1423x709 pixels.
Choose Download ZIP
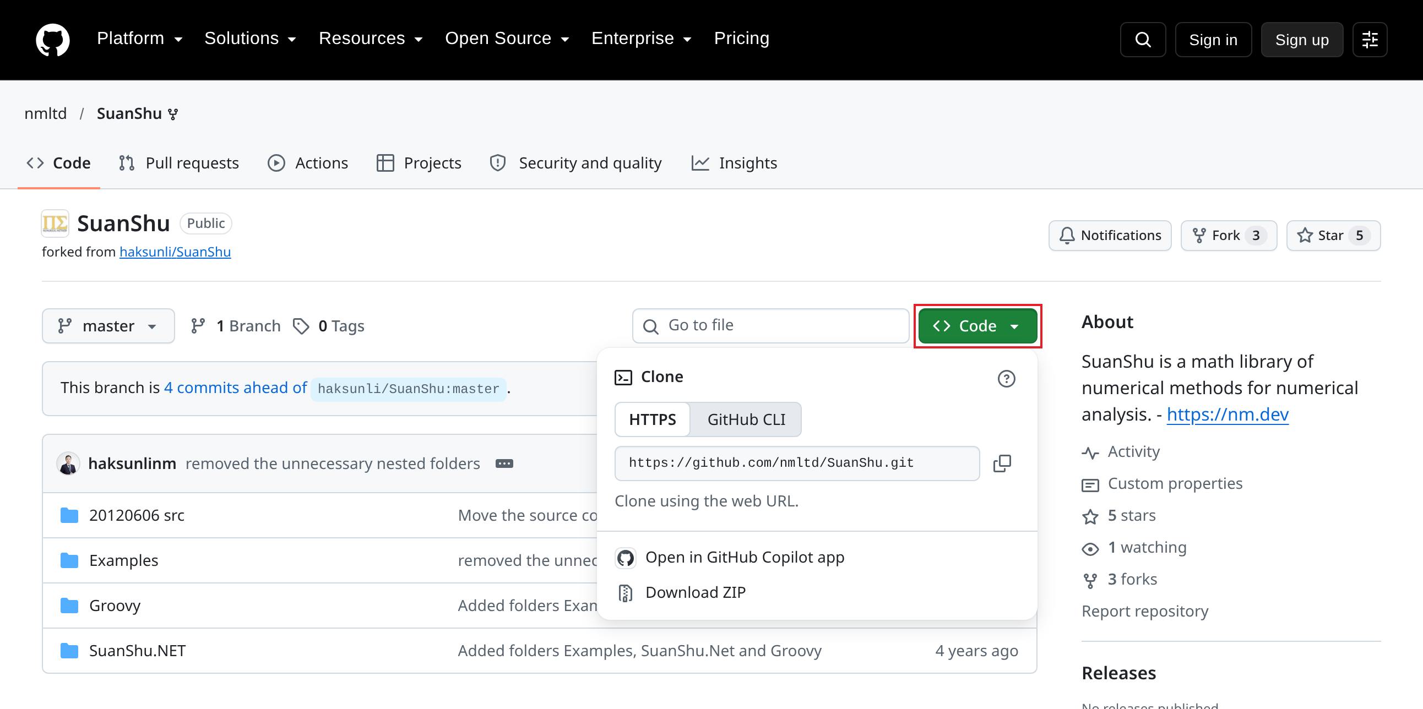point(696,593)
